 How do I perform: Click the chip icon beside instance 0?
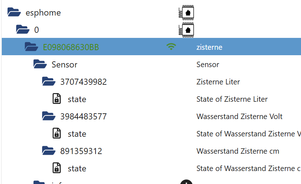pyautogui.click(x=186, y=30)
